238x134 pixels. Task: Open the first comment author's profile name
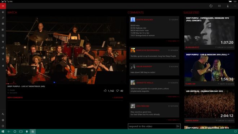(144, 20)
